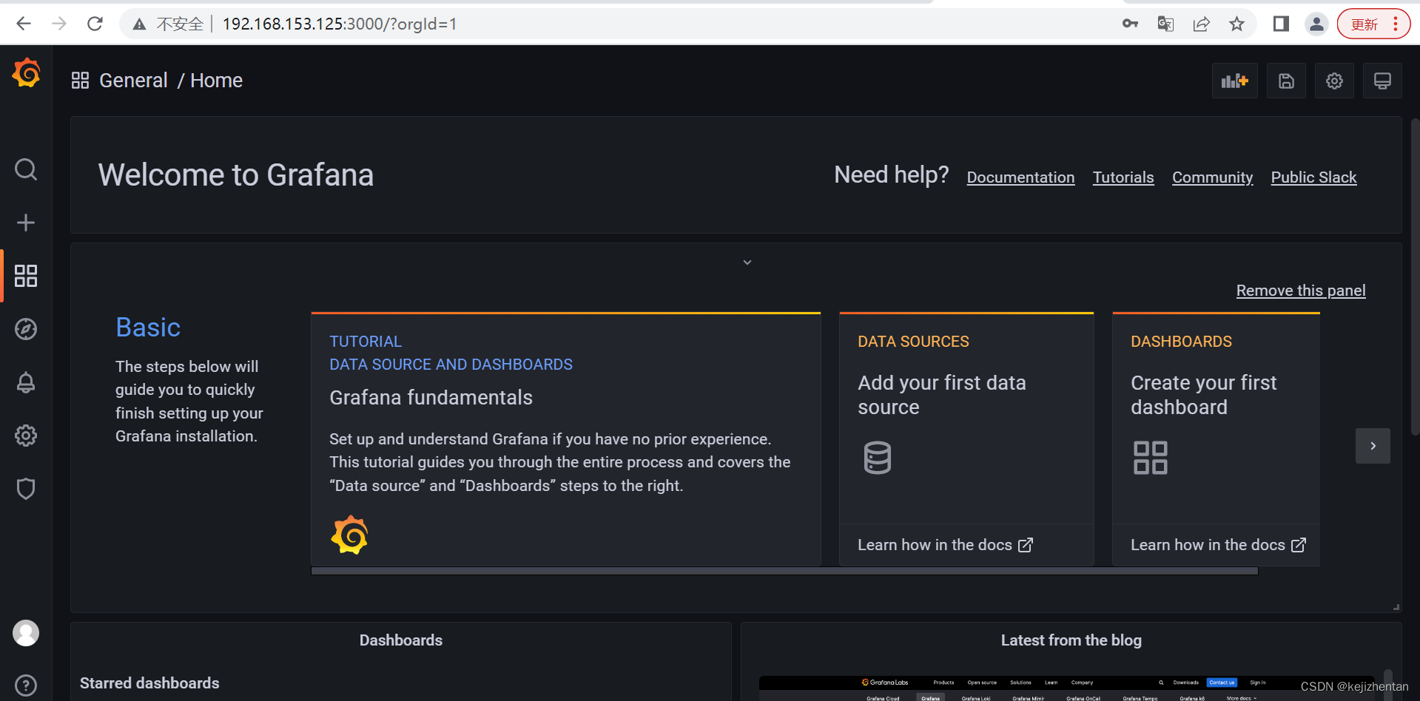Click the Starred dashboards heading
This screenshot has width=1420, height=701.
click(x=149, y=683)
